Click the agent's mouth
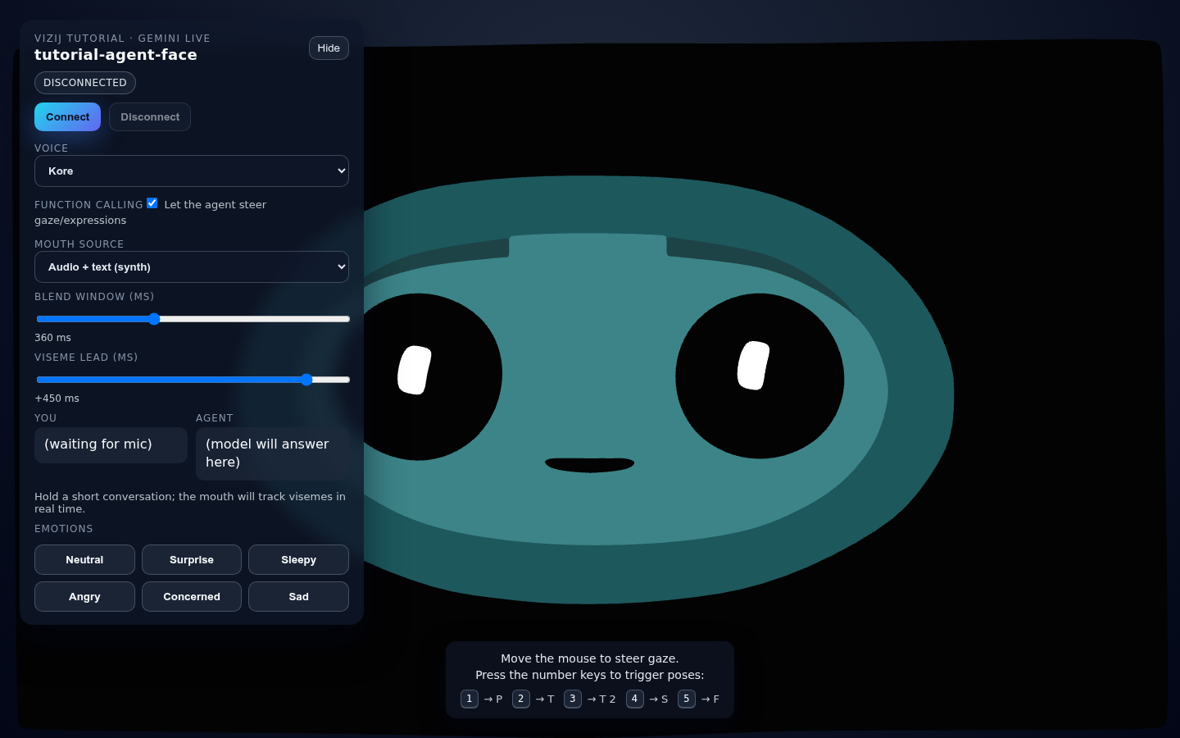 [x=590, y=465]
